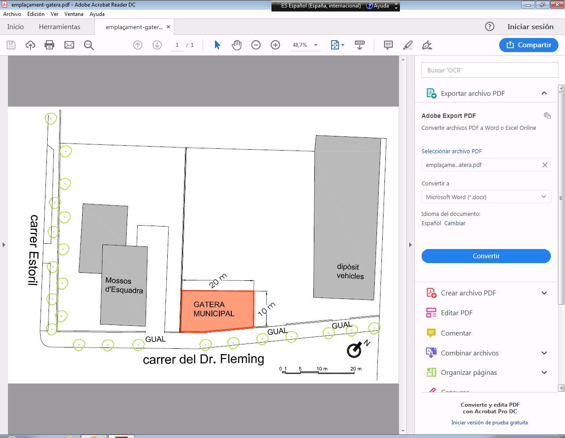Activate the Hand pan tool
This screenshot has width=565, height=438.
coord(237,45)
